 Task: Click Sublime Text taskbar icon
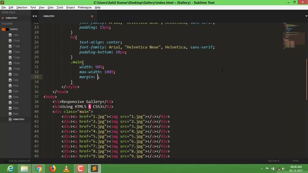(94, 169)
